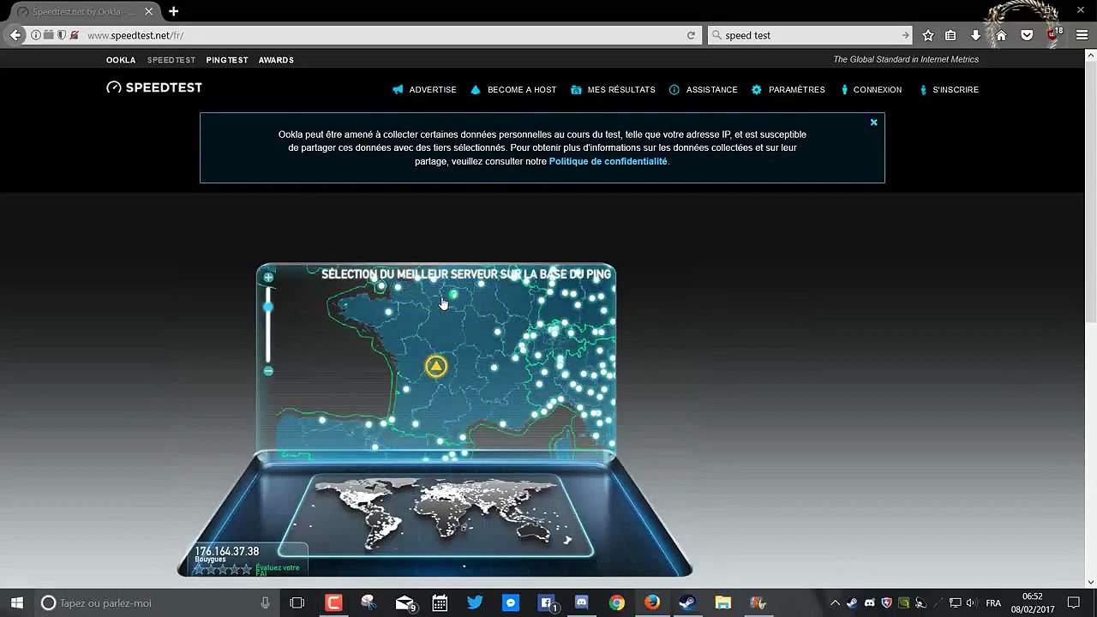Zoom in the map with plus button

[x=268, y=277]
